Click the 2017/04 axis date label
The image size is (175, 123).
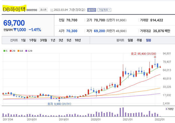[8, 120]
